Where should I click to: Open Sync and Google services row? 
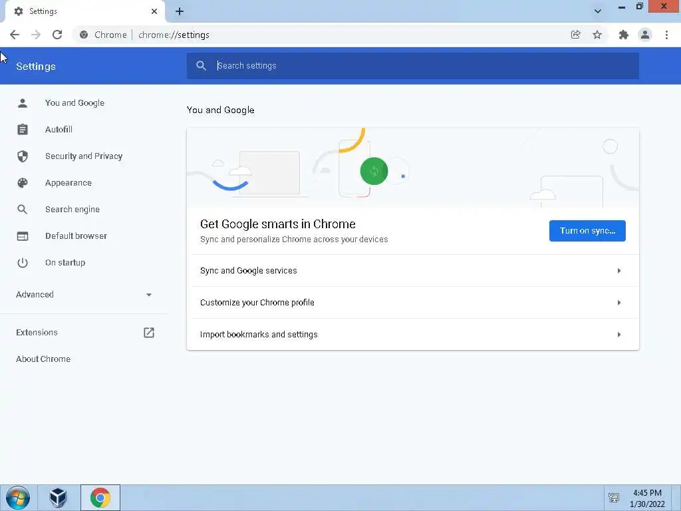412,271
